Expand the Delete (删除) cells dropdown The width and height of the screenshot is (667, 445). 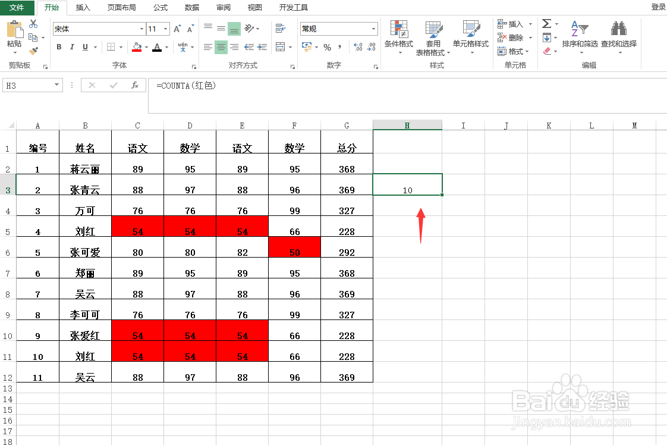tap(530, 38)
